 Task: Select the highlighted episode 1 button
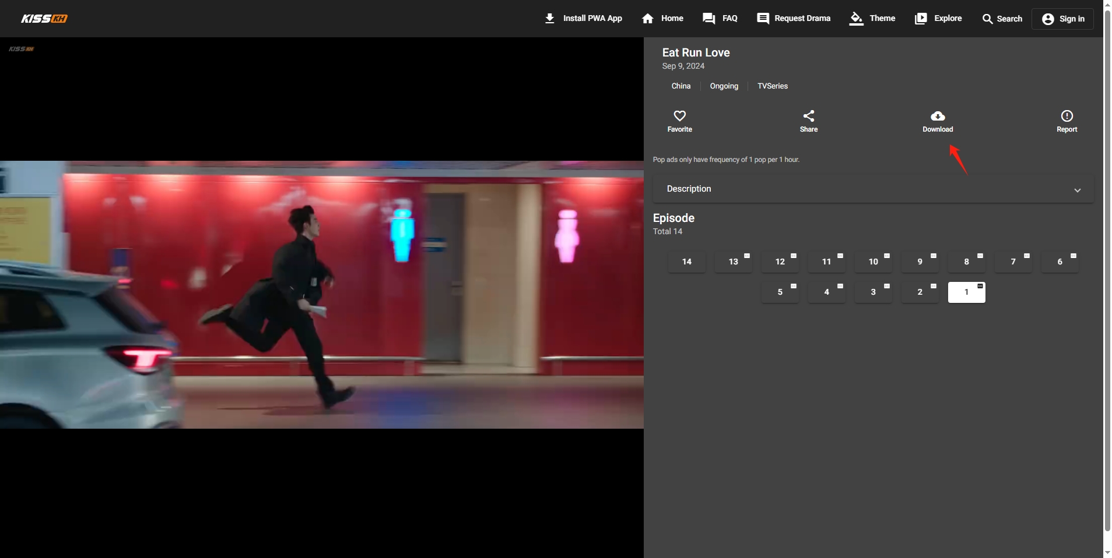[x=966, y=292]
